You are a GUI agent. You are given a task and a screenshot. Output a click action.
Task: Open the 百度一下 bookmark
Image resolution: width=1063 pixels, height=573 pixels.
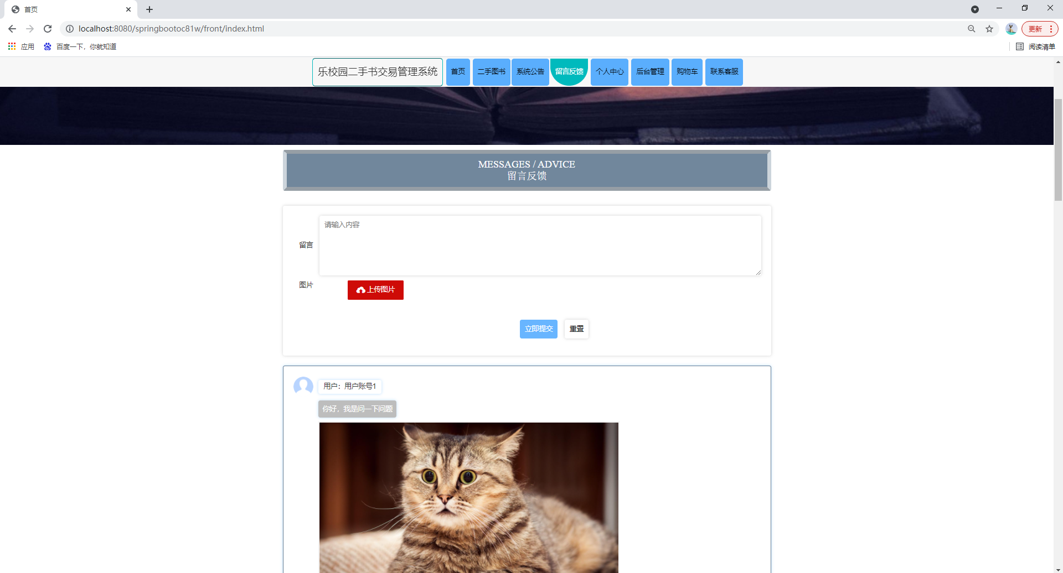pos(80,46)
